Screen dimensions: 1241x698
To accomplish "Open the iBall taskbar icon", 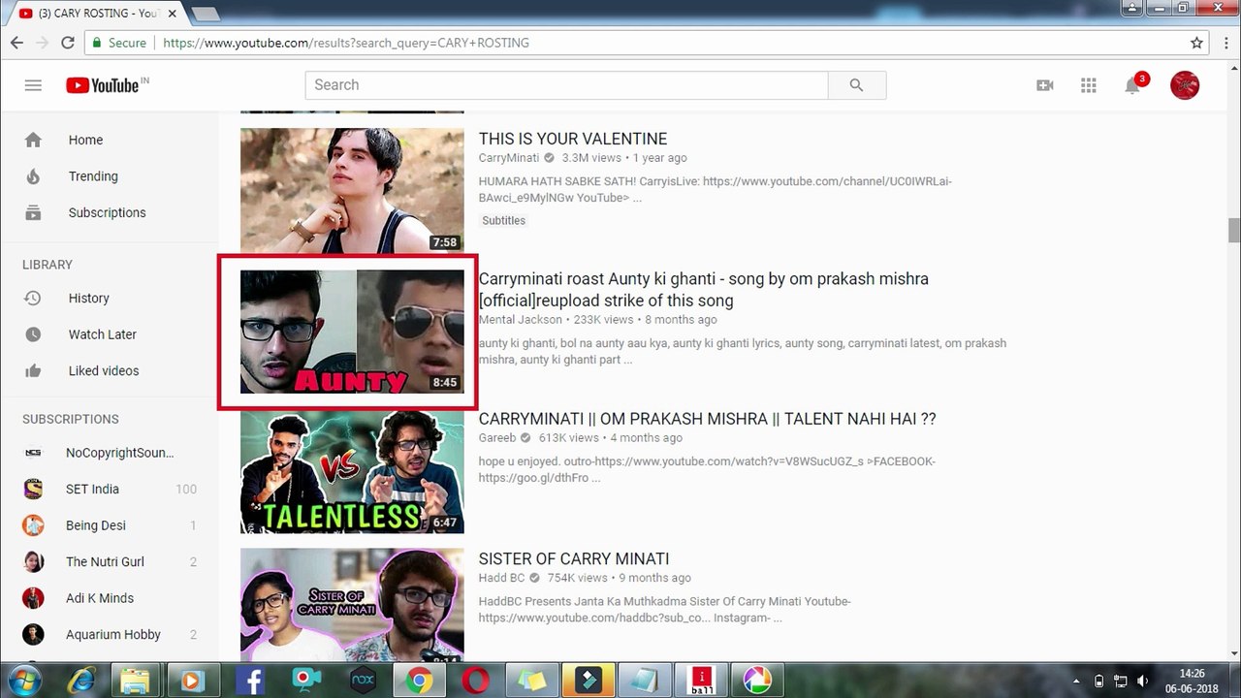I will [701, 680].
